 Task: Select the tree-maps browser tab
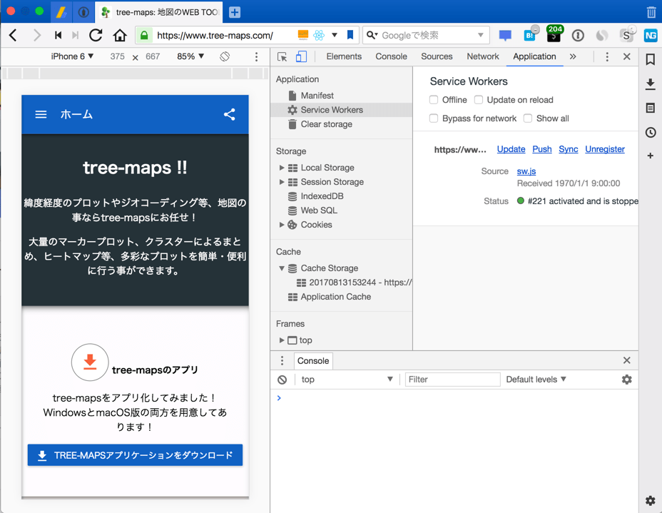click(160, 12)
